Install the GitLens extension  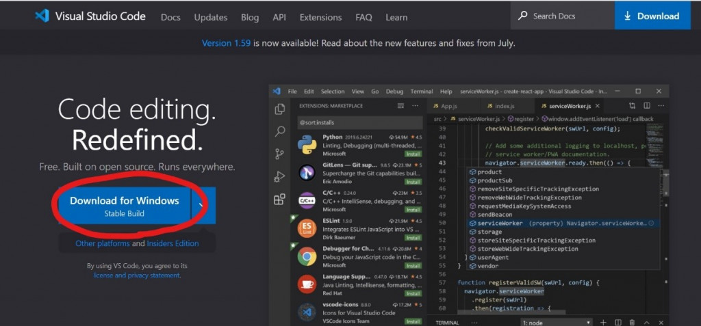point(413,182)
